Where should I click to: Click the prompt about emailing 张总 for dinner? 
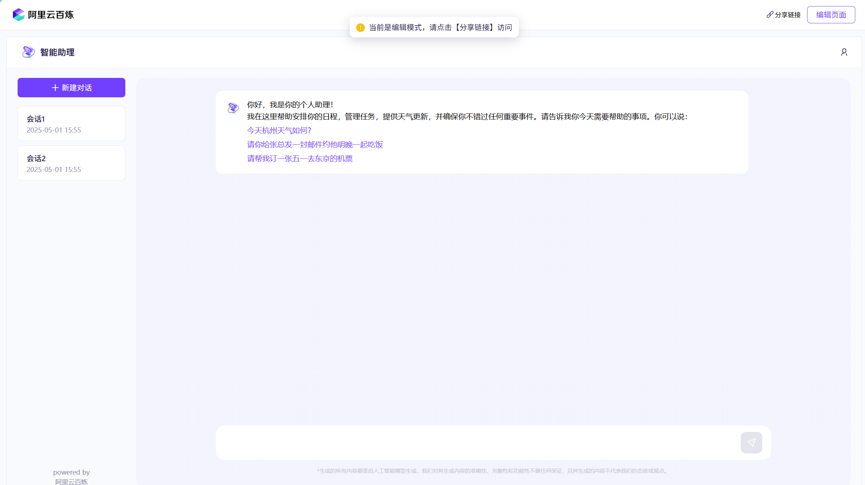(315, 144)
